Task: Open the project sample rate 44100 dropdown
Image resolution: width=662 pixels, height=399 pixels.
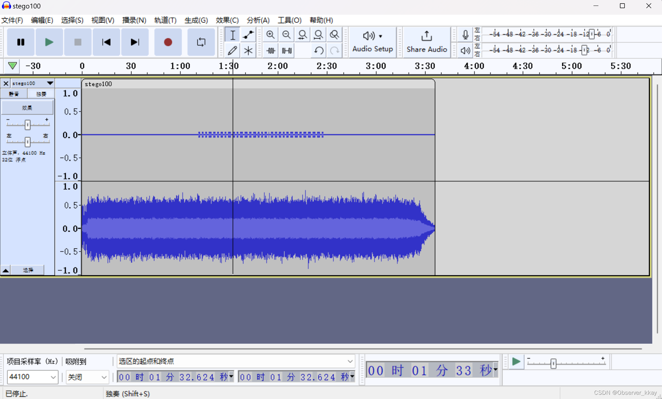Action: [x=33, y=377]
